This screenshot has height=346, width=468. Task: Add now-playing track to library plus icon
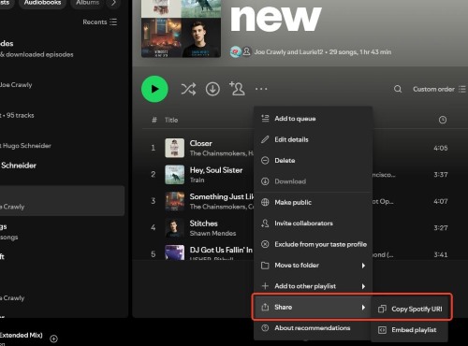[53, 339]
